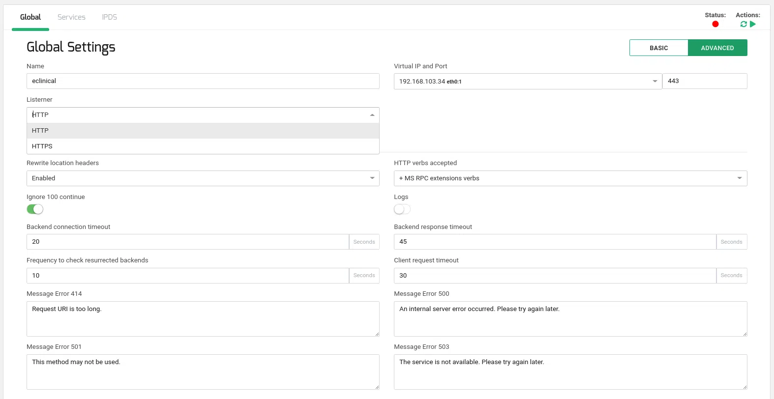Enable the Logs toggle switch

(x=402, y=209)
